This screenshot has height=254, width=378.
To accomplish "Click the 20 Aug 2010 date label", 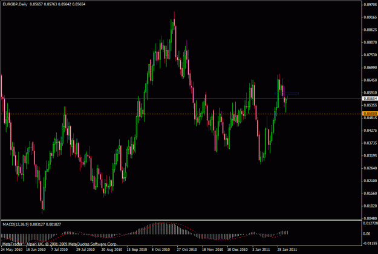I will (112, 250).
